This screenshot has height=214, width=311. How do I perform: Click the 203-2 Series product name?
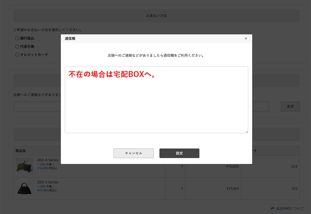pyautogui.click(x=48, y=182)
